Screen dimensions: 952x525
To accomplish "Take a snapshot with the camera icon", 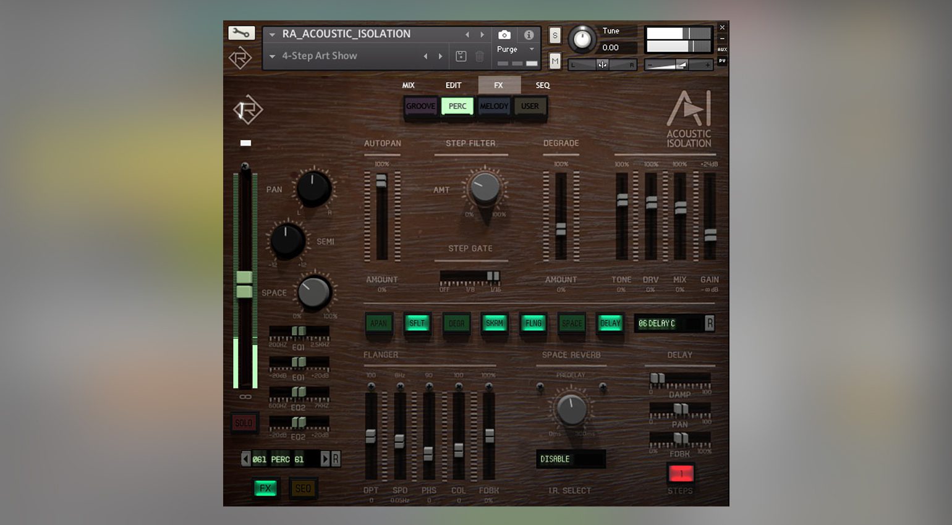I will pyautogui.click(x=504, y=35).
